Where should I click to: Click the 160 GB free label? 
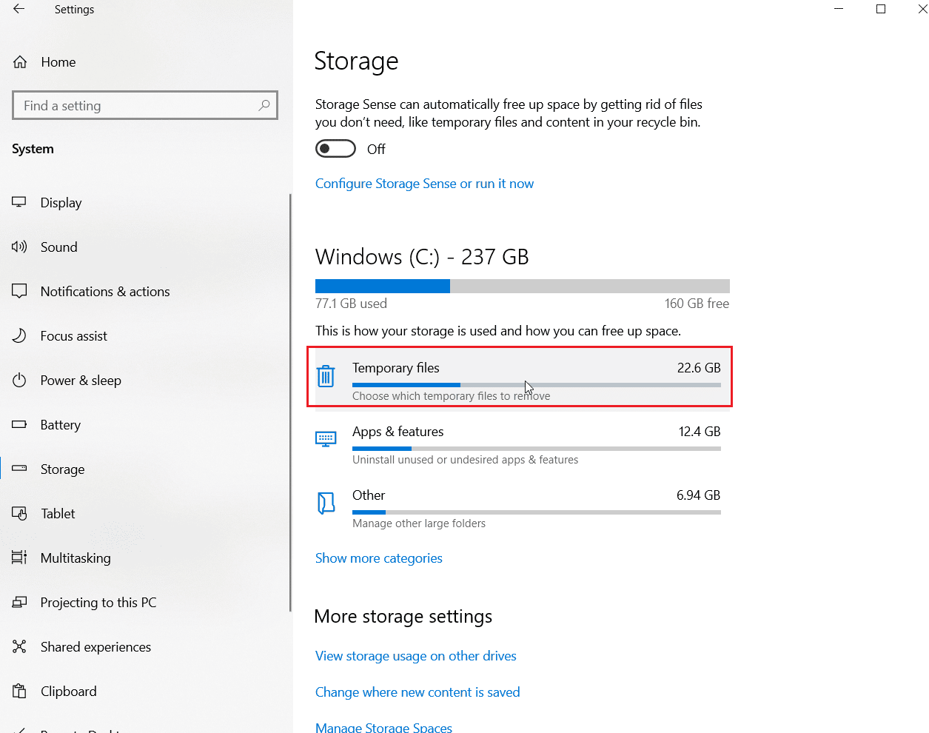(x=697, y=304)
